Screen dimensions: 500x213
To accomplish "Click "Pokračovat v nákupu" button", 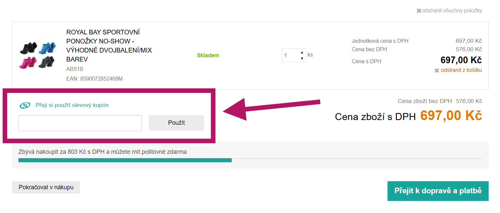I will click(46, 187).
